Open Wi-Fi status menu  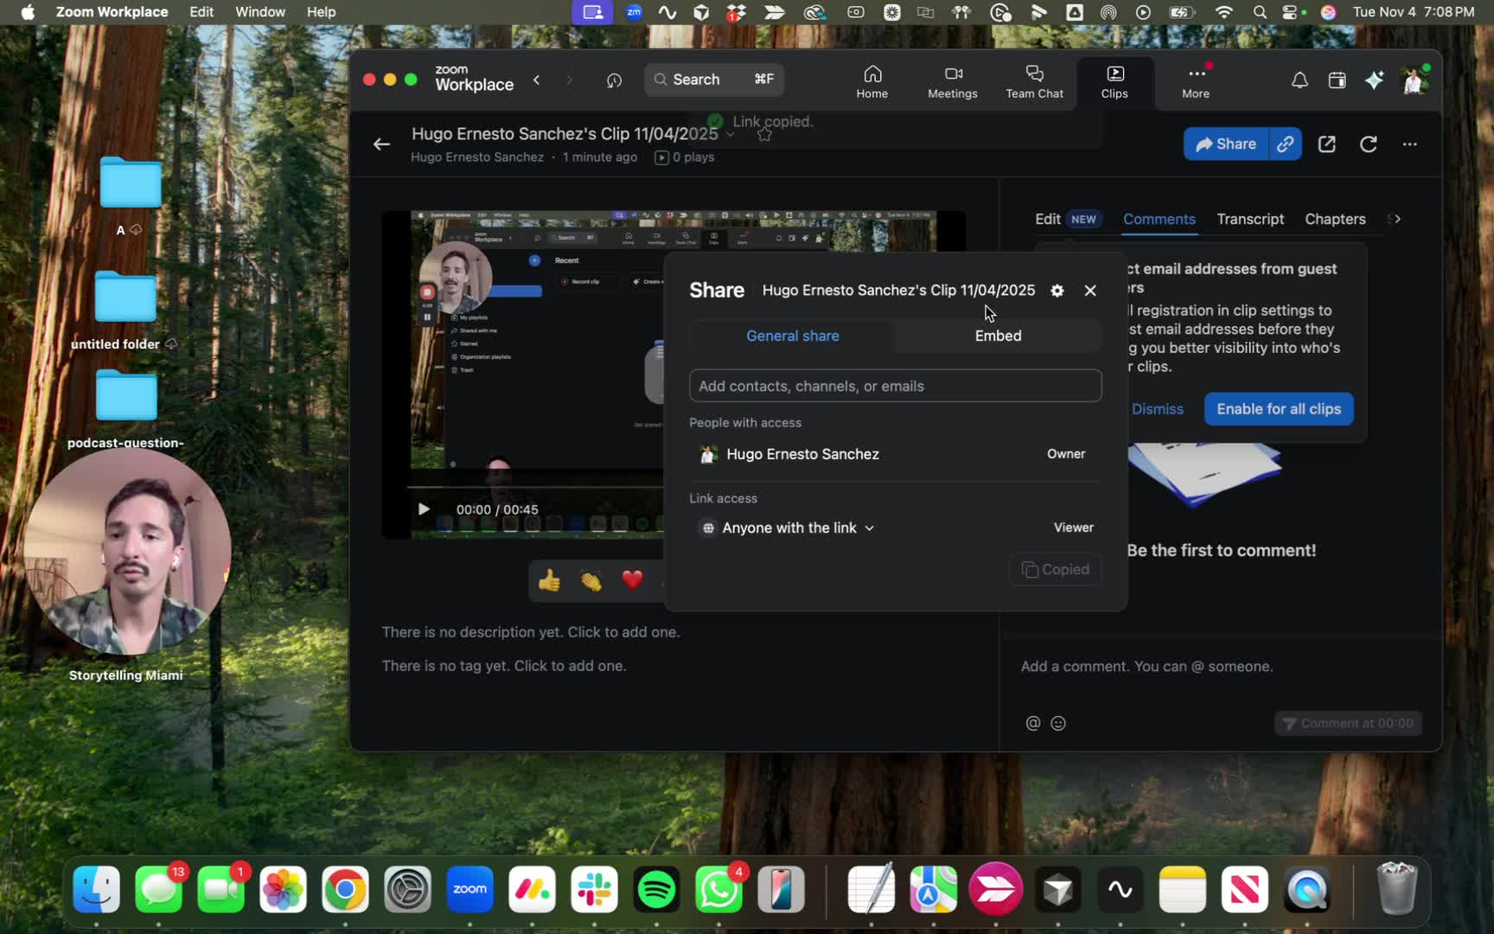click(1223, 11)
